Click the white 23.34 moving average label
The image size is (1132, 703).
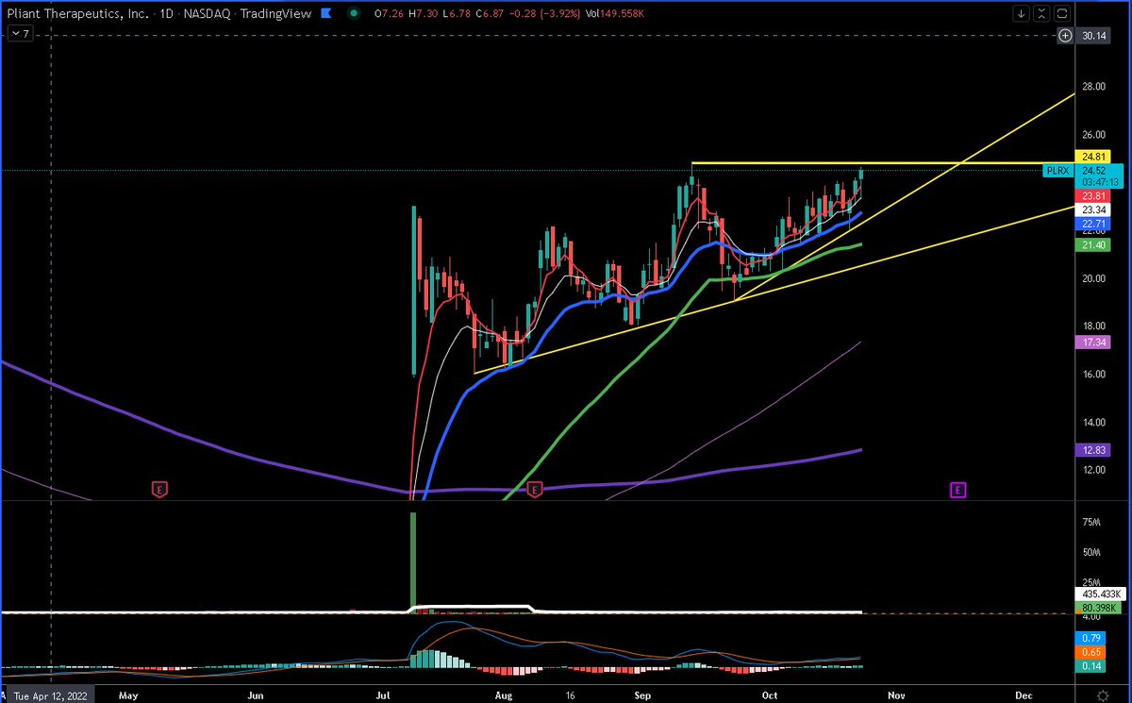coord(1094,209)
